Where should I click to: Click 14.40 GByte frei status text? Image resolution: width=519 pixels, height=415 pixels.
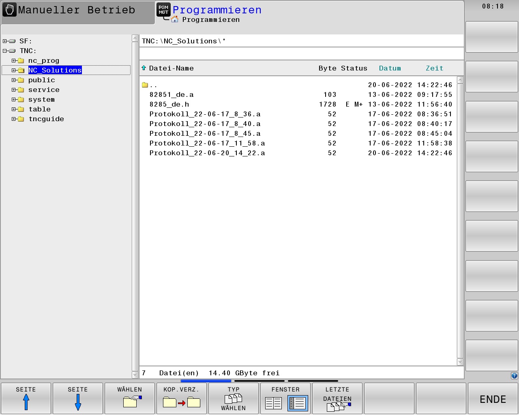(244, 373)
